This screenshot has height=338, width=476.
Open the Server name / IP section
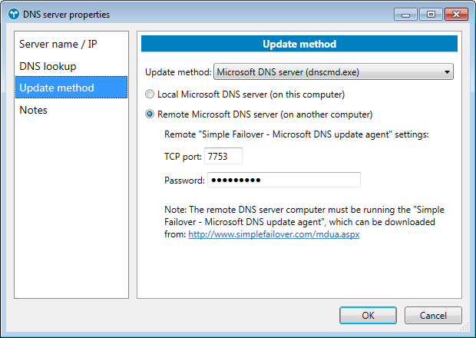click(x=57, y=45)
